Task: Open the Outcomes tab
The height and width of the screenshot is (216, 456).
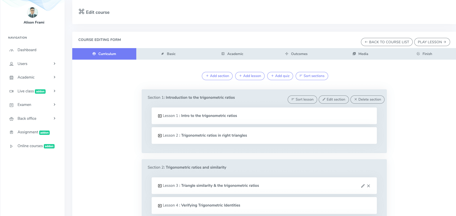Action: [296, 54]
